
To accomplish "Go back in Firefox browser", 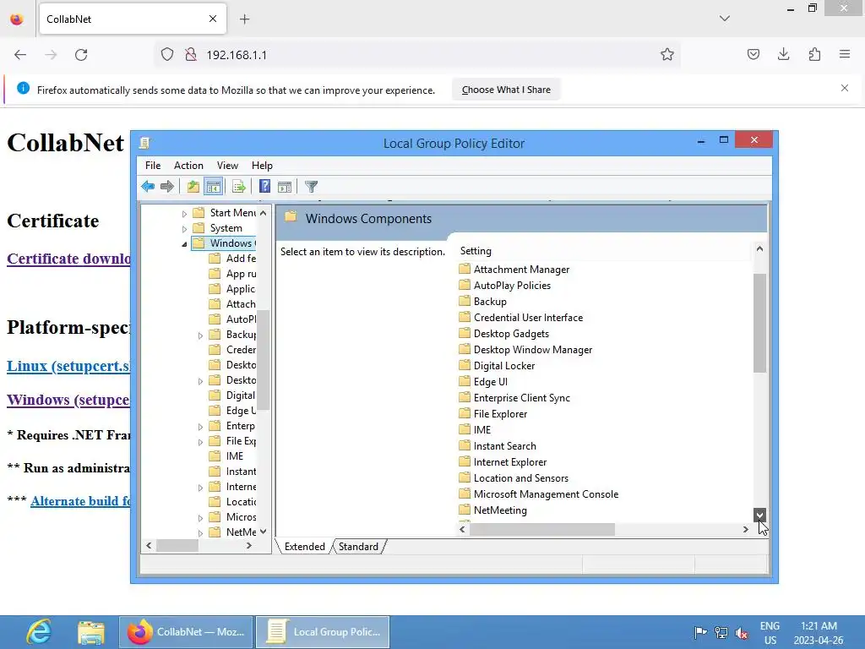I will point(20,55).
